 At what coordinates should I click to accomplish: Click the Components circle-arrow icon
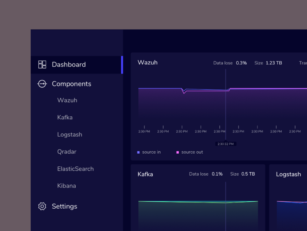coord(42,84)
